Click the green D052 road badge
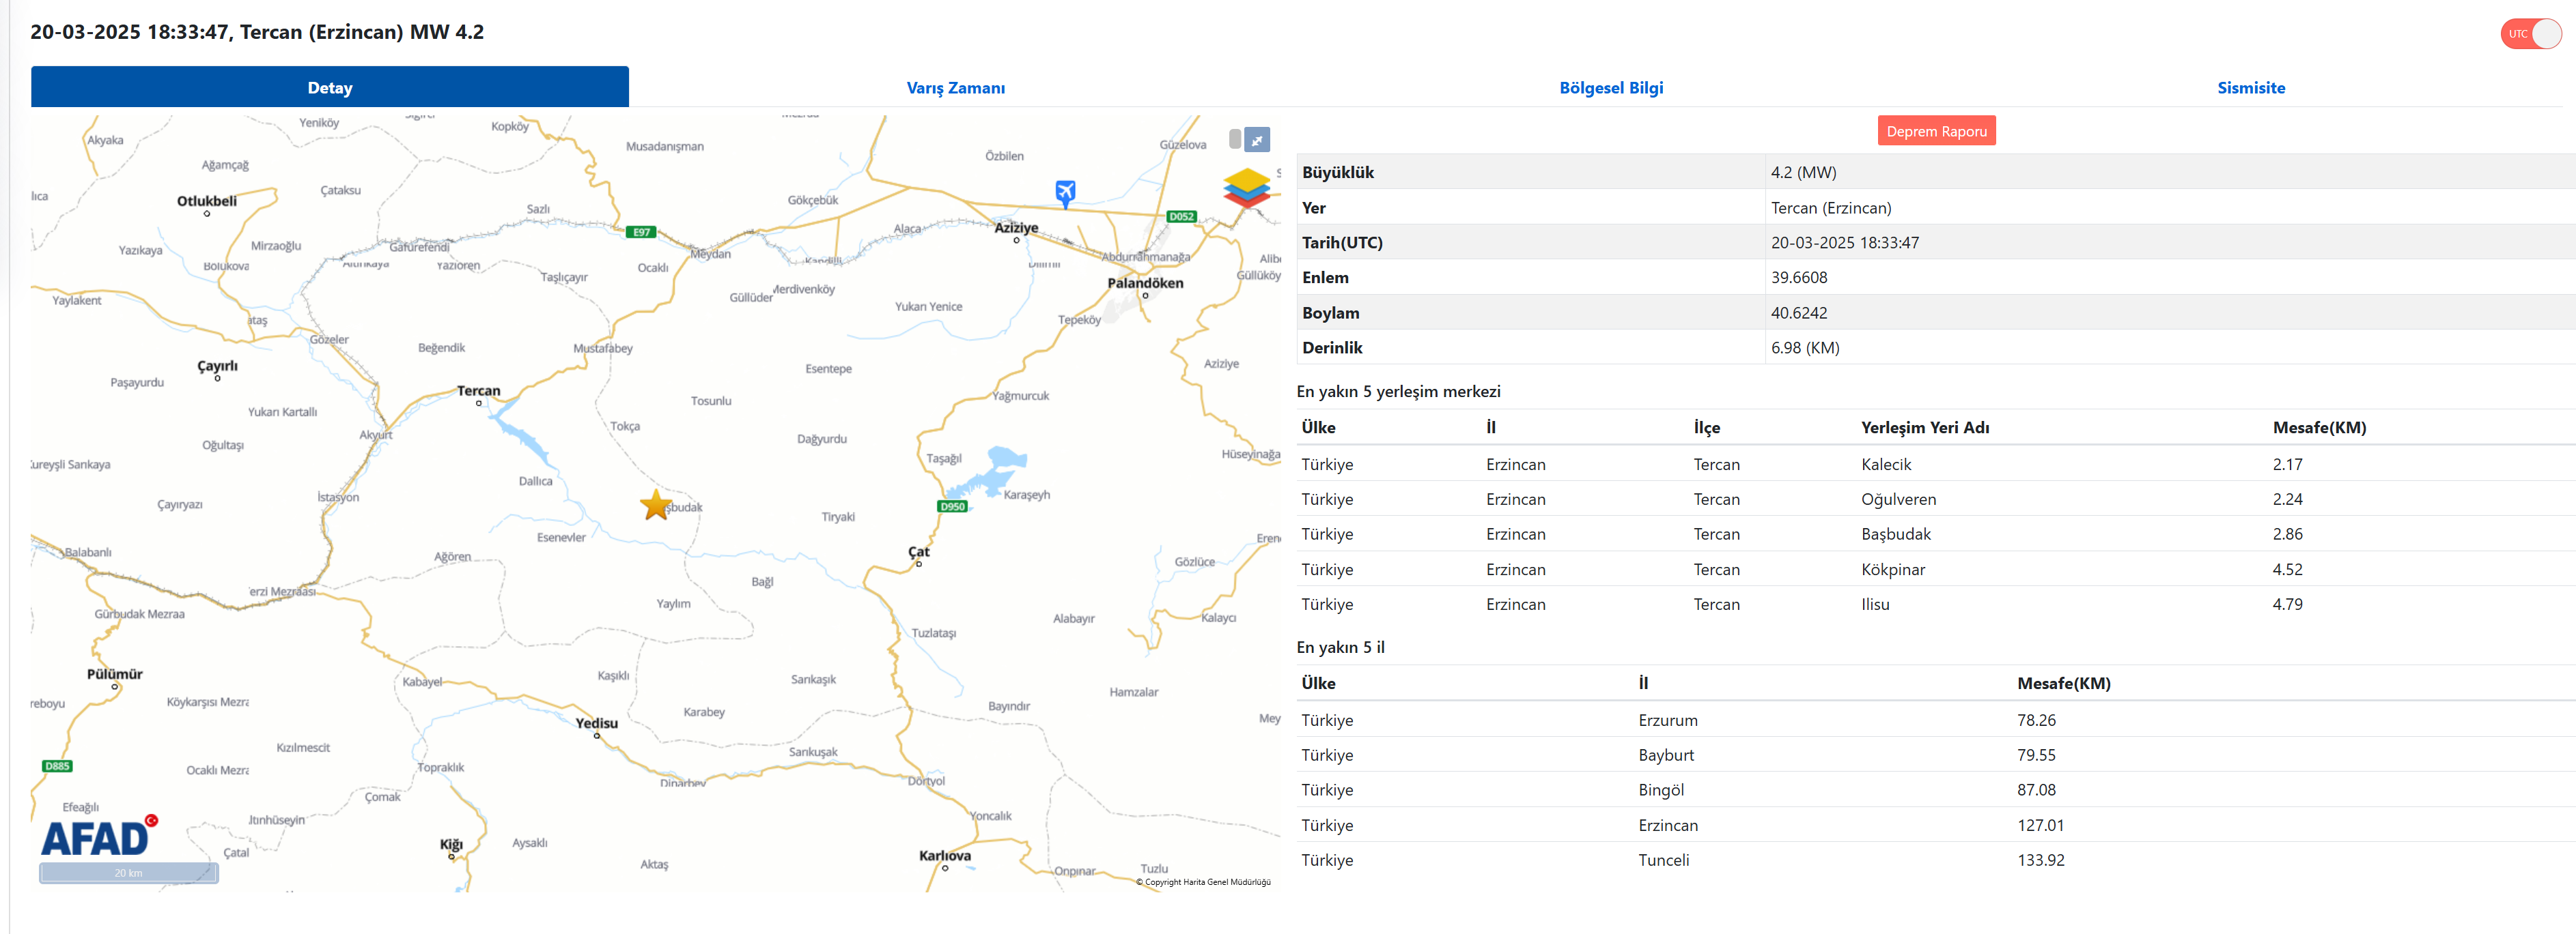The height and width of the screenshot is (934, 2576). pos(1181,216)
